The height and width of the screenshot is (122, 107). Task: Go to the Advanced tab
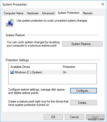48,13
